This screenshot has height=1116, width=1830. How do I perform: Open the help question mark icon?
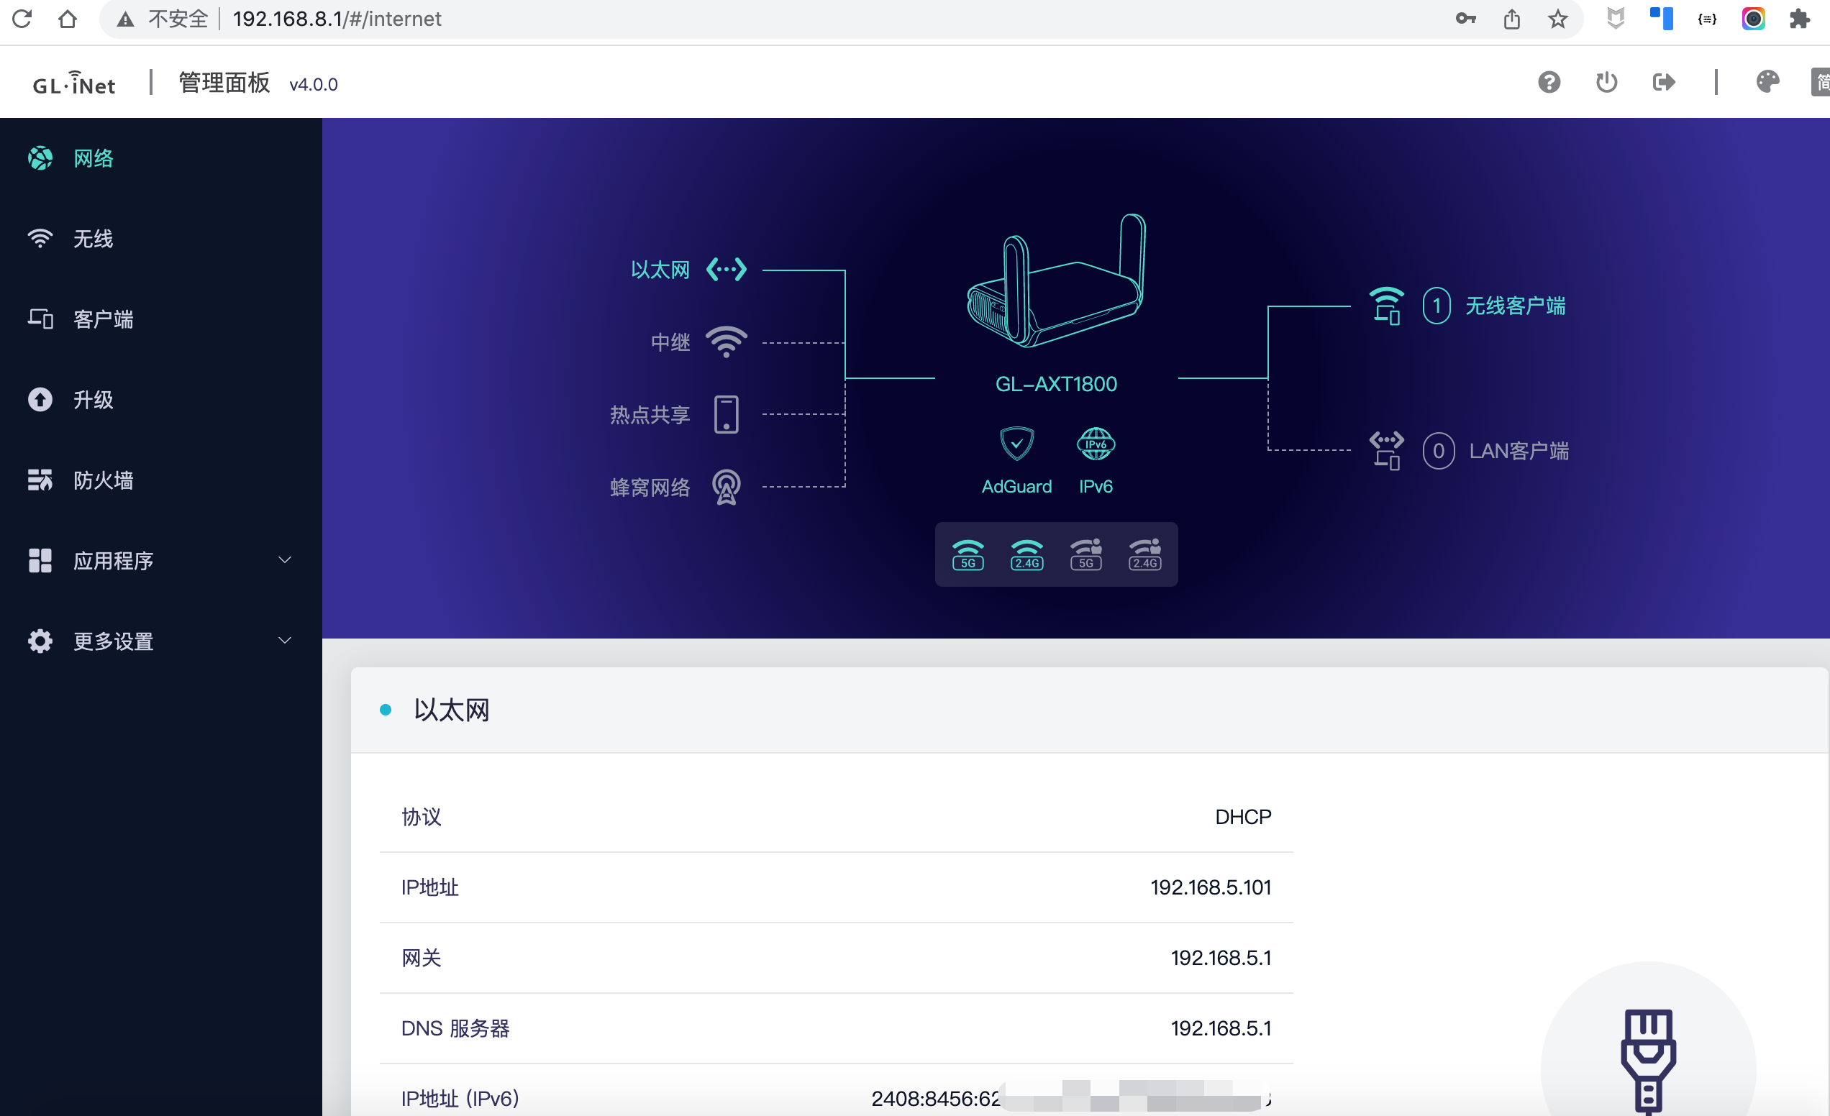tap(1549, 83)
